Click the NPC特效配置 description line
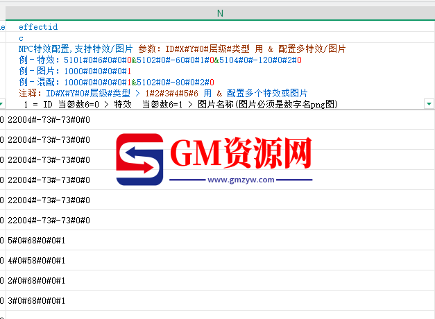The image size is (435, 319). click(x=182, y=49)
